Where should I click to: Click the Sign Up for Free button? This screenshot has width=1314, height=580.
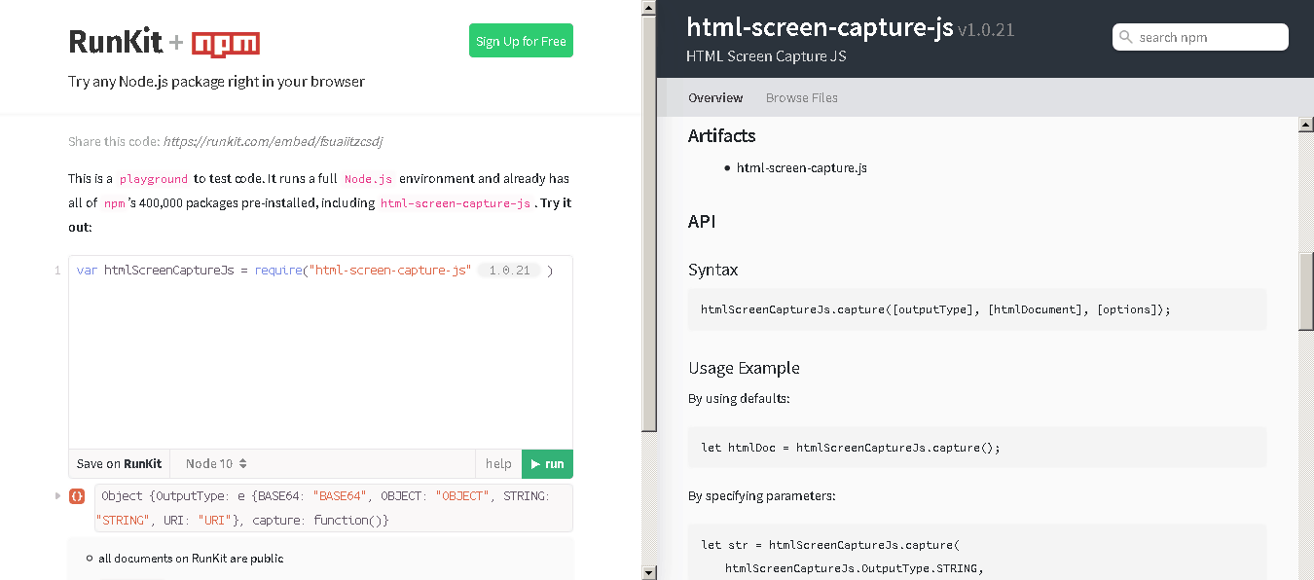point(521,41)
